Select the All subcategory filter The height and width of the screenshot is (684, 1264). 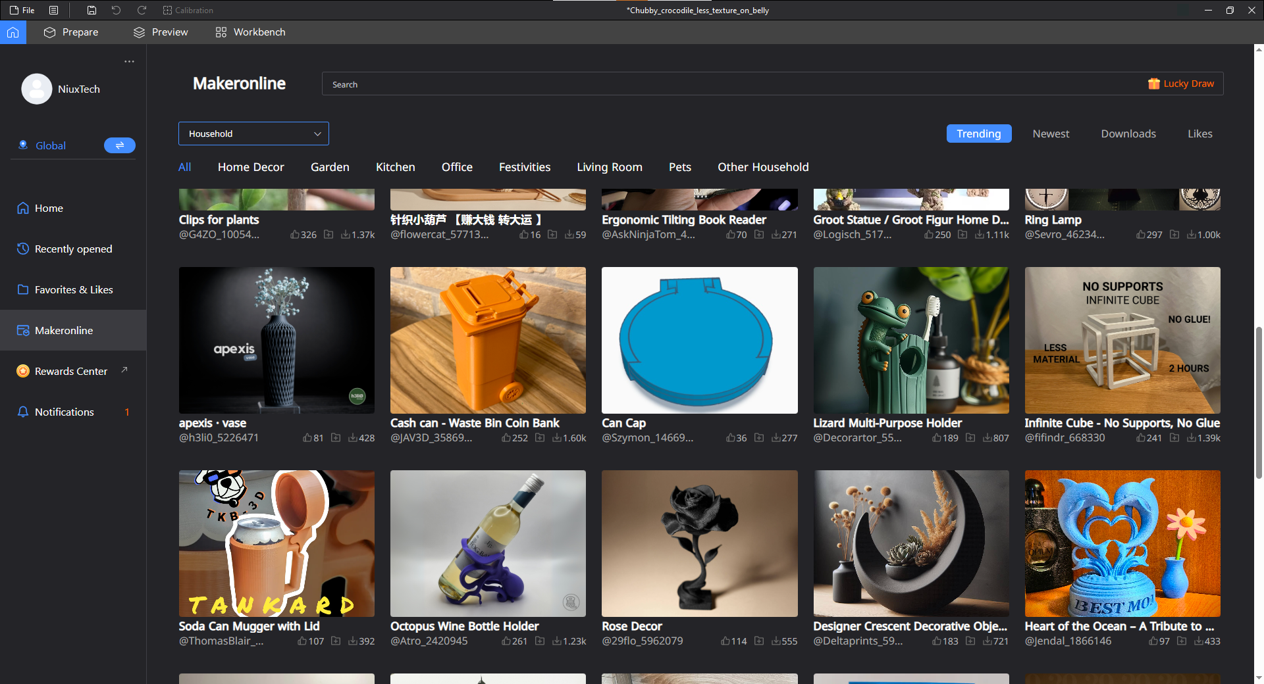185,167
